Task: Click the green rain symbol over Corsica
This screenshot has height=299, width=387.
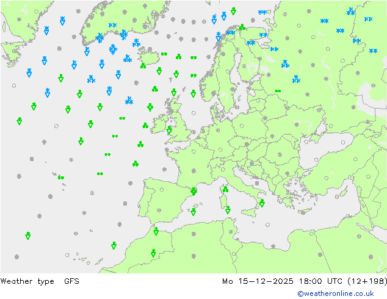Action: coord(225,189)
